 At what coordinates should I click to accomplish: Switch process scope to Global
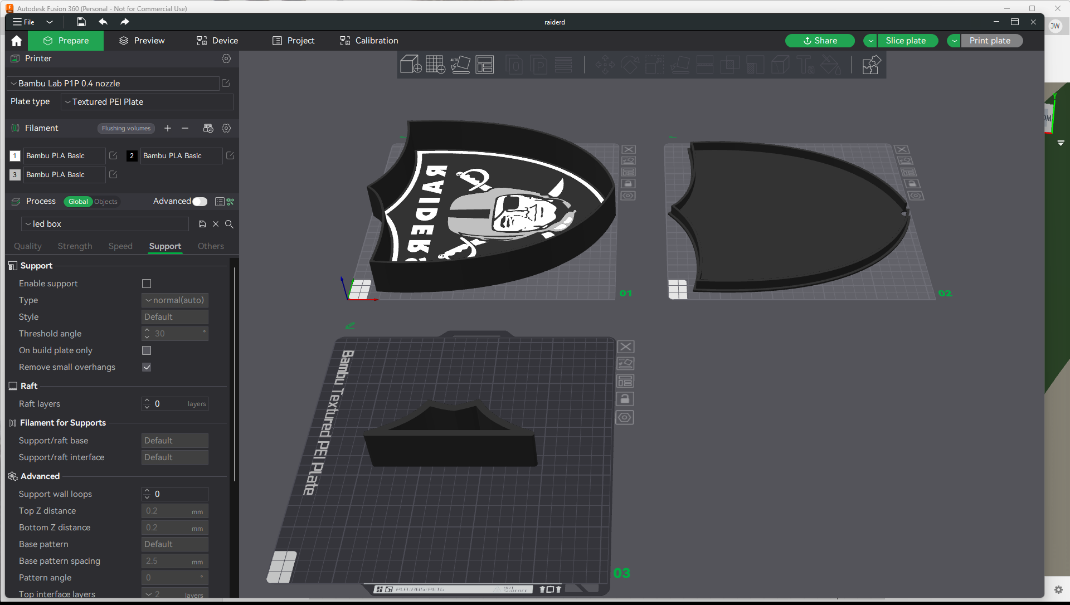[x=78, y=202]
